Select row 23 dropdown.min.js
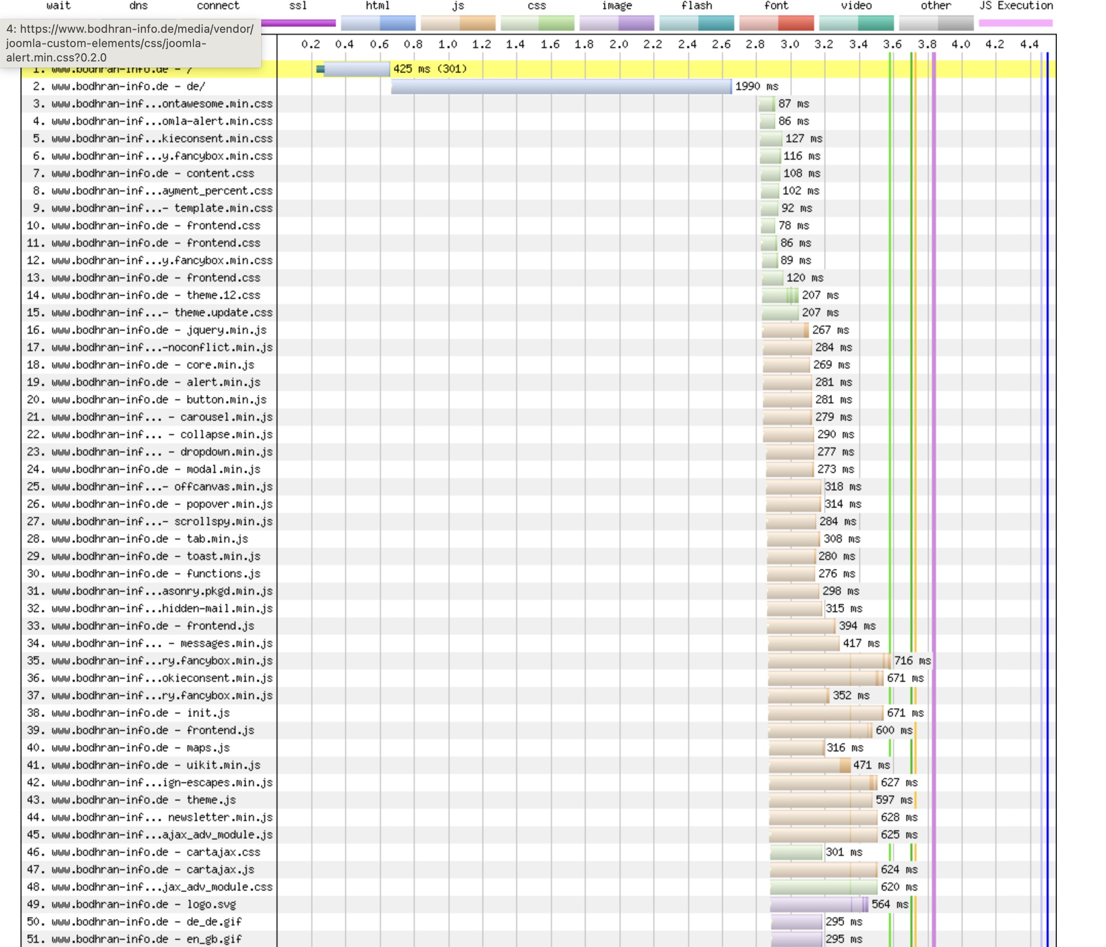This screenshot has width=1106, height=947. coord(150,452)
